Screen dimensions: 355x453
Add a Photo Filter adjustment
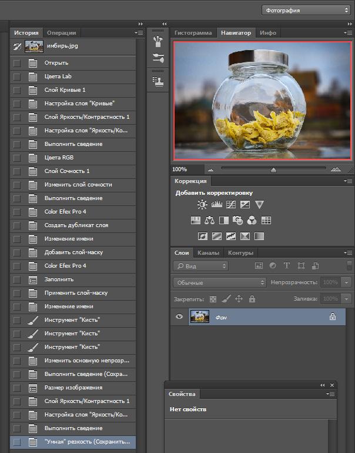click(x=237, y=221)
